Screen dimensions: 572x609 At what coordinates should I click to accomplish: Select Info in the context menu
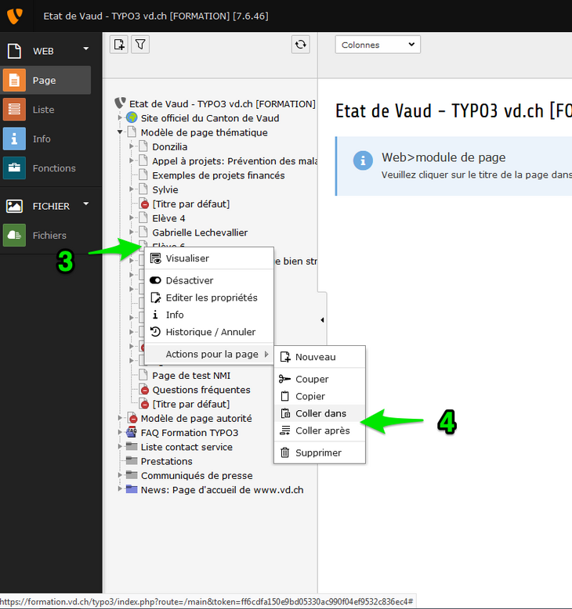click(209, 315)
